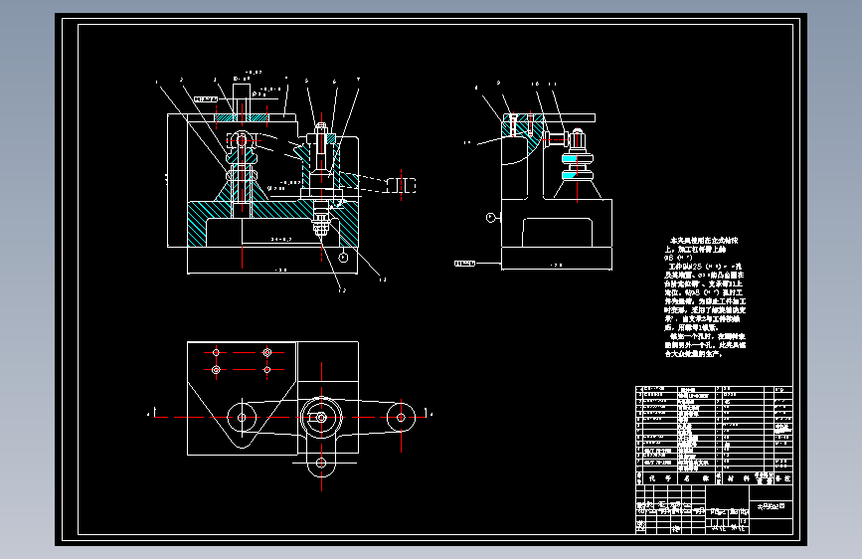Click the upper-left bolt hole in plan view
This screenshot has height=559, width=862.
(216, 352)
